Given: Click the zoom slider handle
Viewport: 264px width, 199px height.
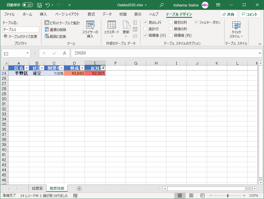Looking at the screenshot, I should pyautogui.click(x=228, y=195).
